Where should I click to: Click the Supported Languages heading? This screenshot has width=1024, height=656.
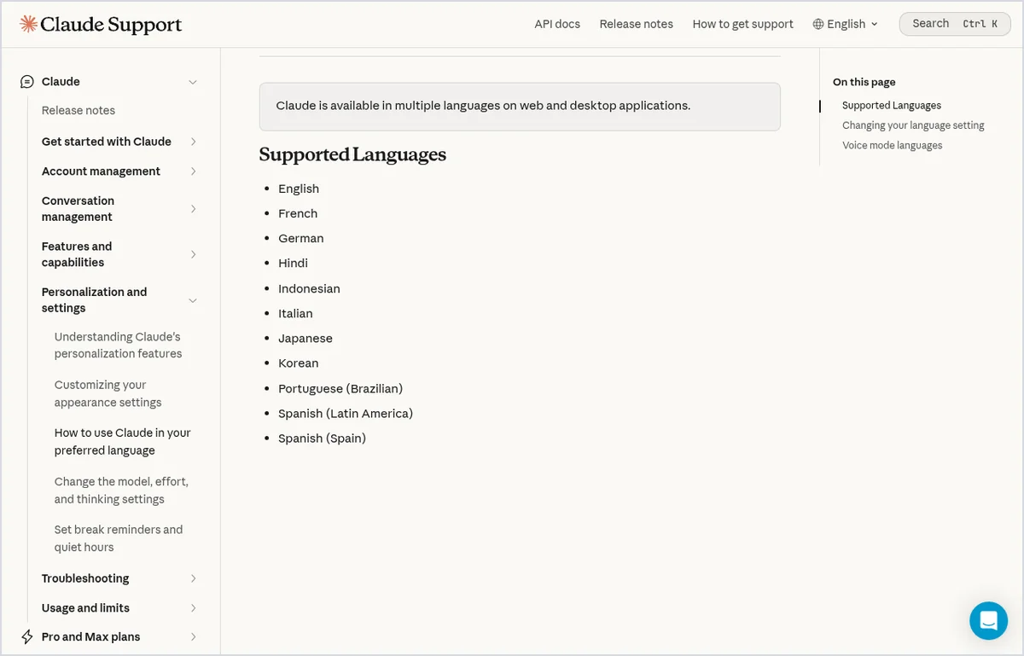tap(352, 154)
